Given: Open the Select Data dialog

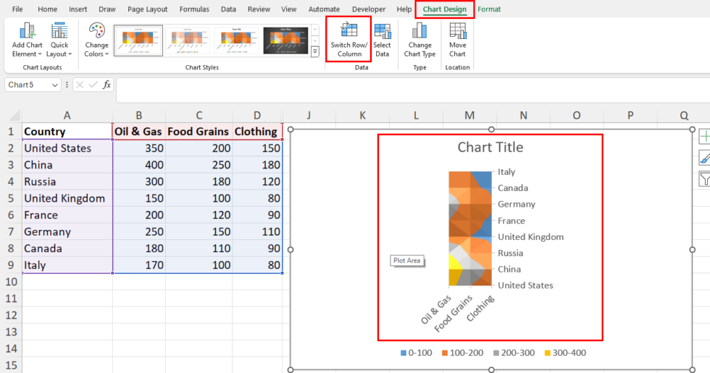Looking at the screenshot, I should pyautogui.click(x=382, y=40).
